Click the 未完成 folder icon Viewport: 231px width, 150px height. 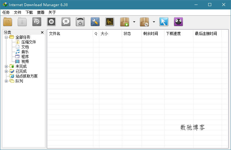click(12, 66)
